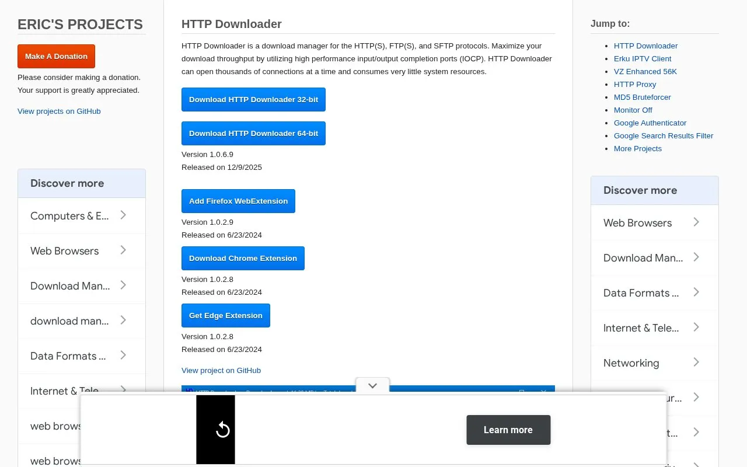Jump to Erku IPTV Client
The image size is (747, 467).
[643, 58]
